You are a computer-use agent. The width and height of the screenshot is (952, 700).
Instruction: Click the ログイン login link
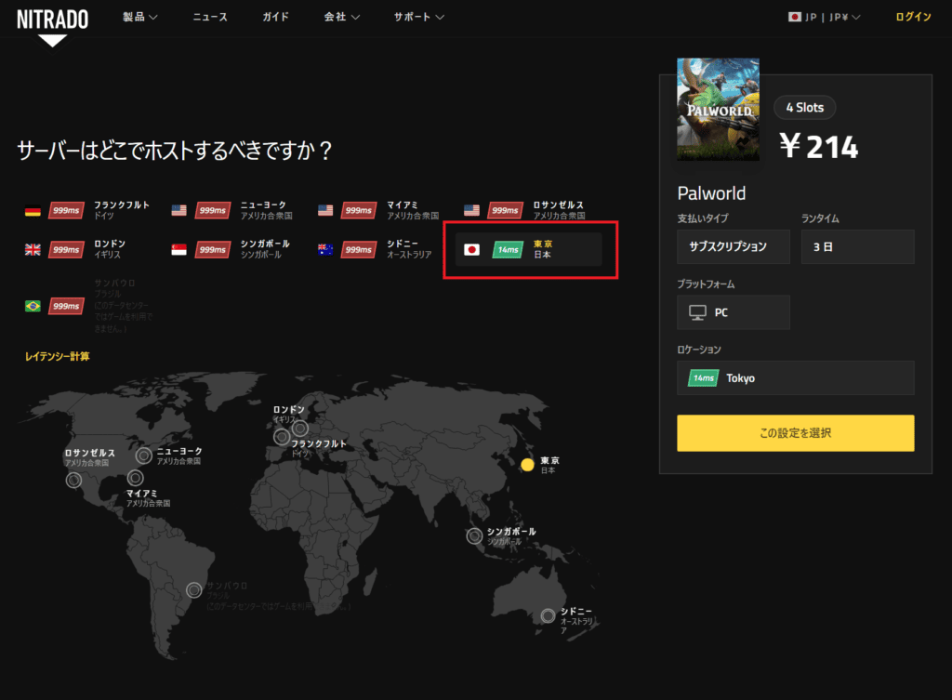coord(913,17)
